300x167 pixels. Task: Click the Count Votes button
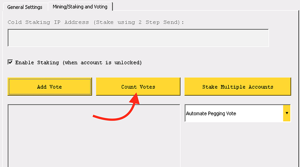point(138,87)
